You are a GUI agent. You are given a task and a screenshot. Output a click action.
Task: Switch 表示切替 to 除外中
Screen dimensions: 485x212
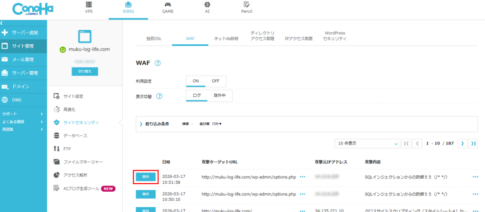[x=219, y=96]
